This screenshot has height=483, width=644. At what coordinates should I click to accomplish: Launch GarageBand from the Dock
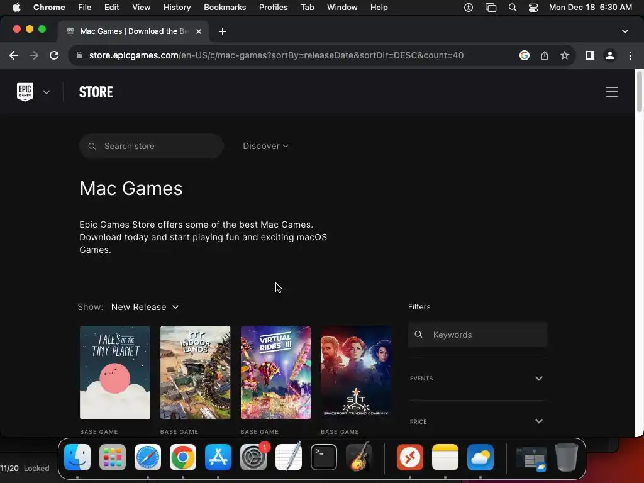[359, 457]
